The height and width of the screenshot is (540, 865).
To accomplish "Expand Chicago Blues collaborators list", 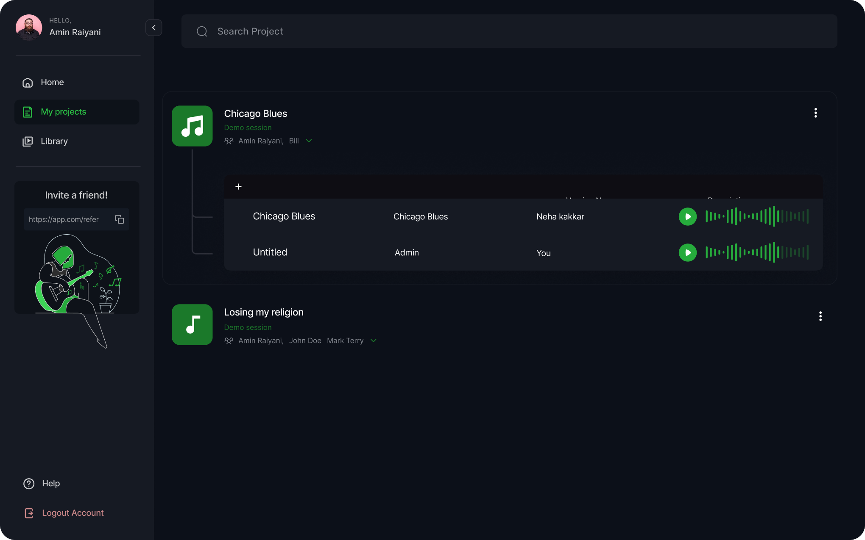I will 309,141.
